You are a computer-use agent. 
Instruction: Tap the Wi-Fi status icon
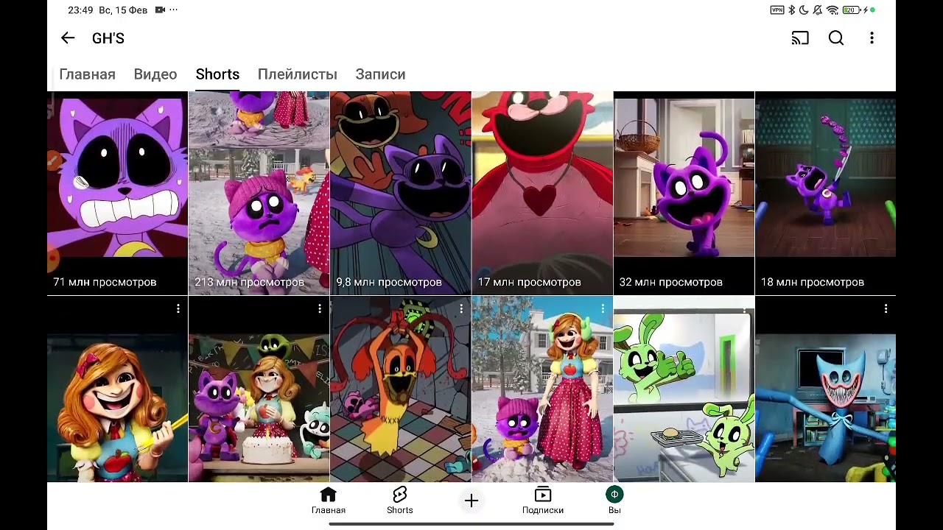[x=832, y=10]
